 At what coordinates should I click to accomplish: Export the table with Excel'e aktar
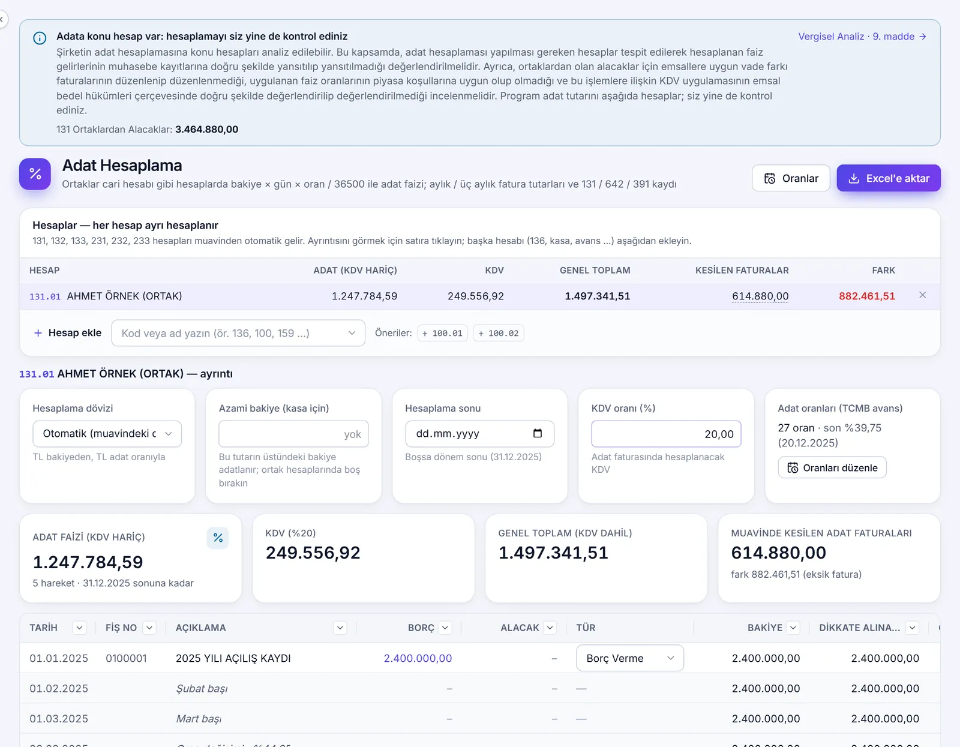[x=889, y=178]
